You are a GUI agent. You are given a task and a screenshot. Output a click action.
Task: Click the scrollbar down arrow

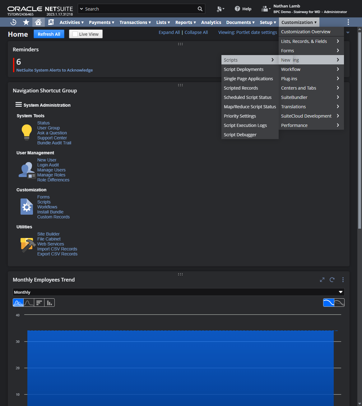(360, 404)
